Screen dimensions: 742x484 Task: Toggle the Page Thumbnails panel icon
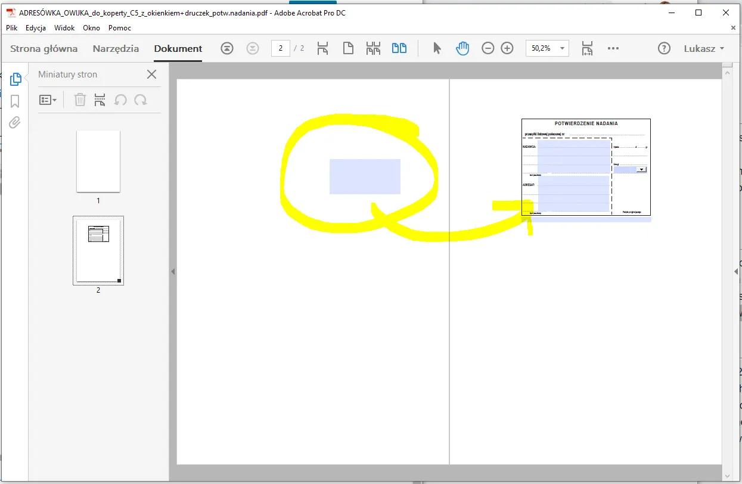15,79
